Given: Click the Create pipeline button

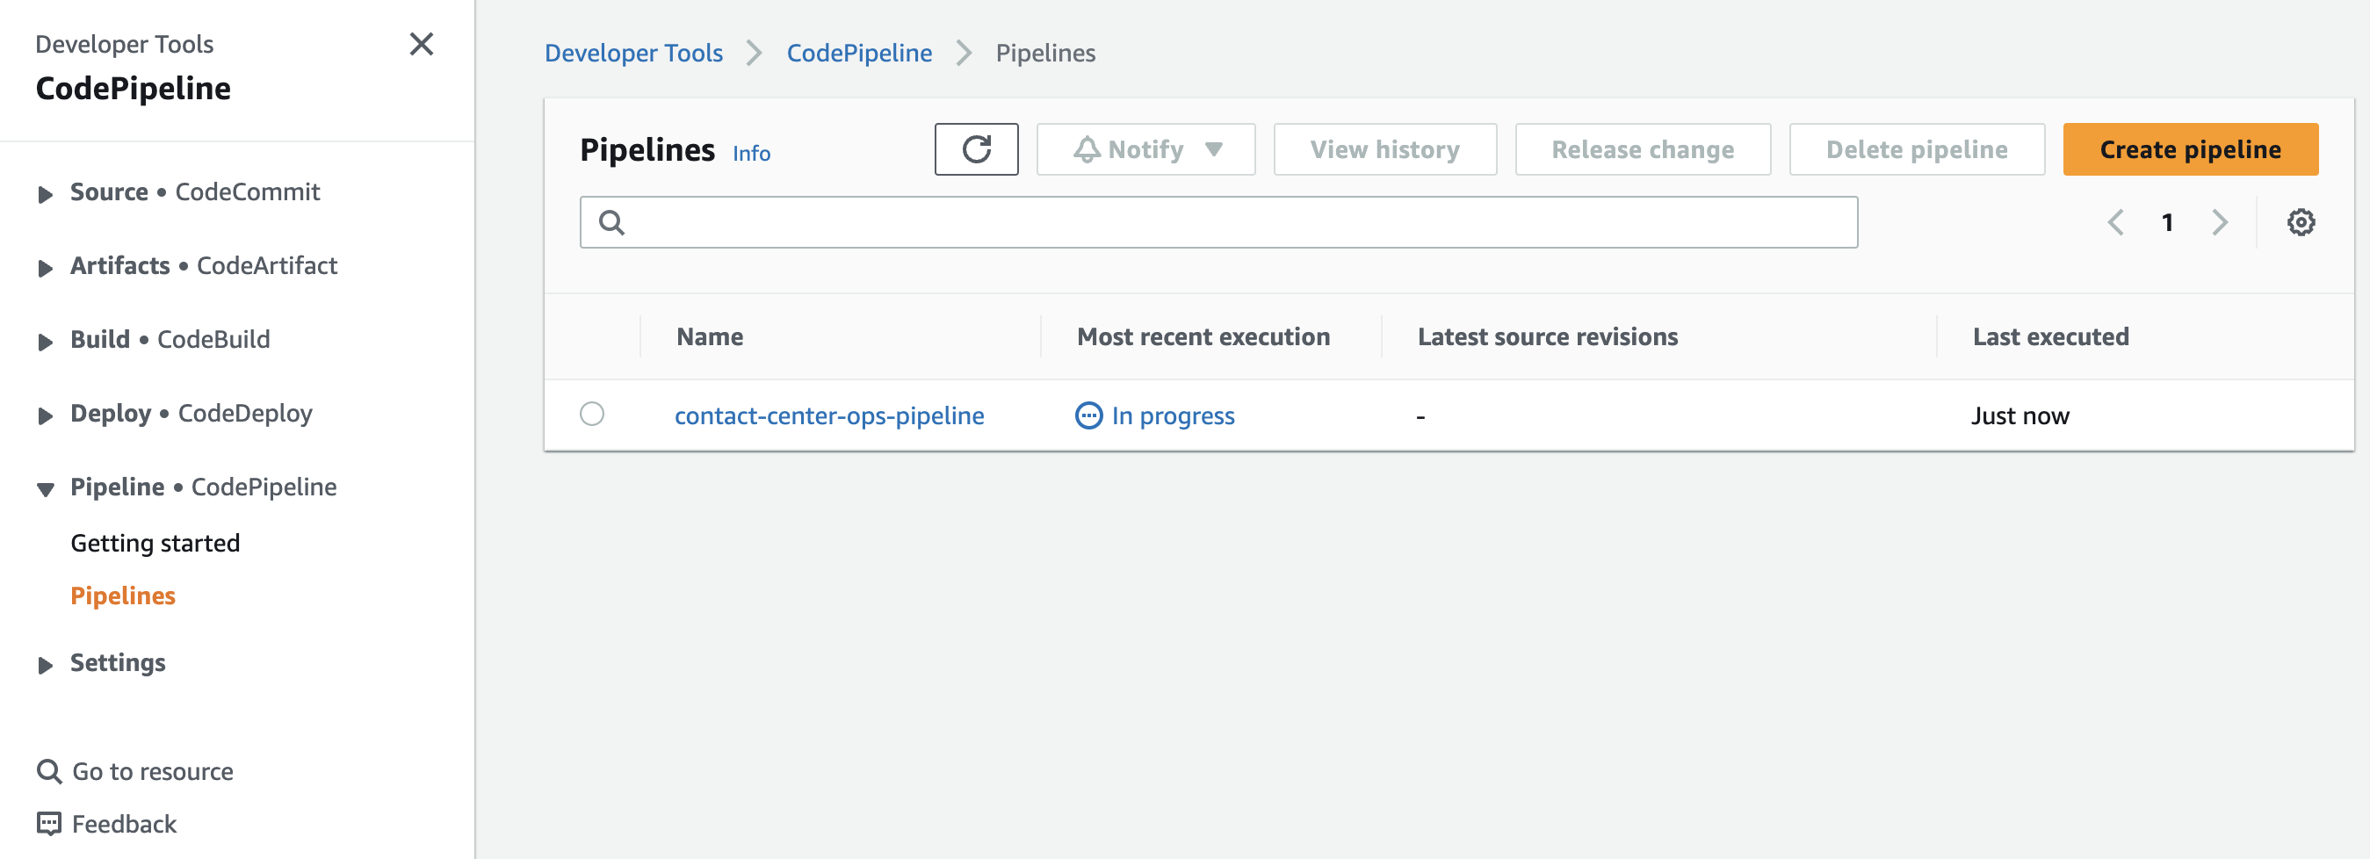Looking at the screenshot, I should (x=2190, y=149).
